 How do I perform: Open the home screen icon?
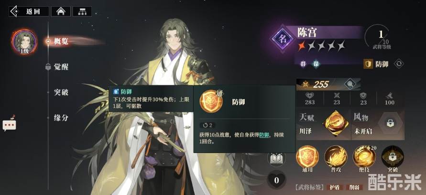[x=61, y=11]
